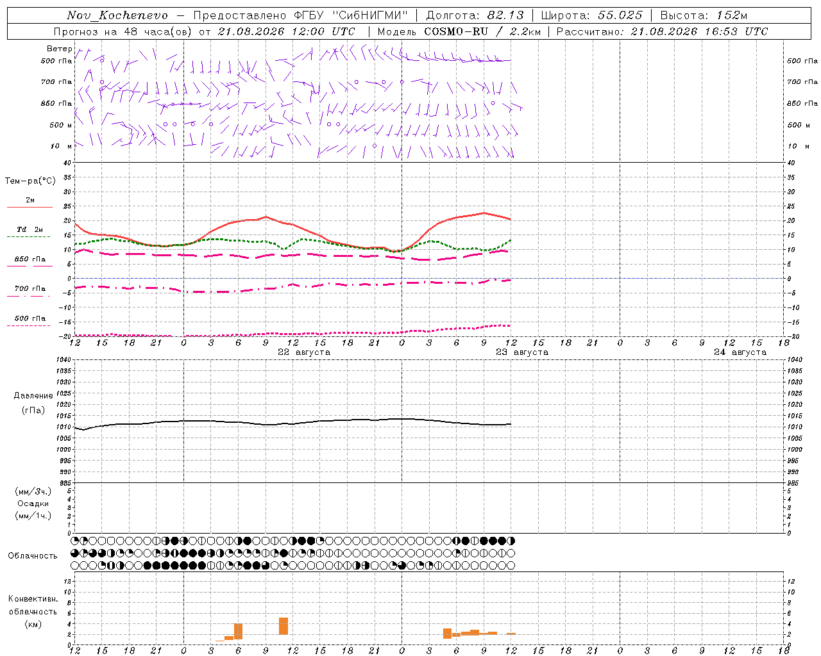Click the Высота: 152м header field
The height and width of the screenshot is (656, 821).
[704, 15]
